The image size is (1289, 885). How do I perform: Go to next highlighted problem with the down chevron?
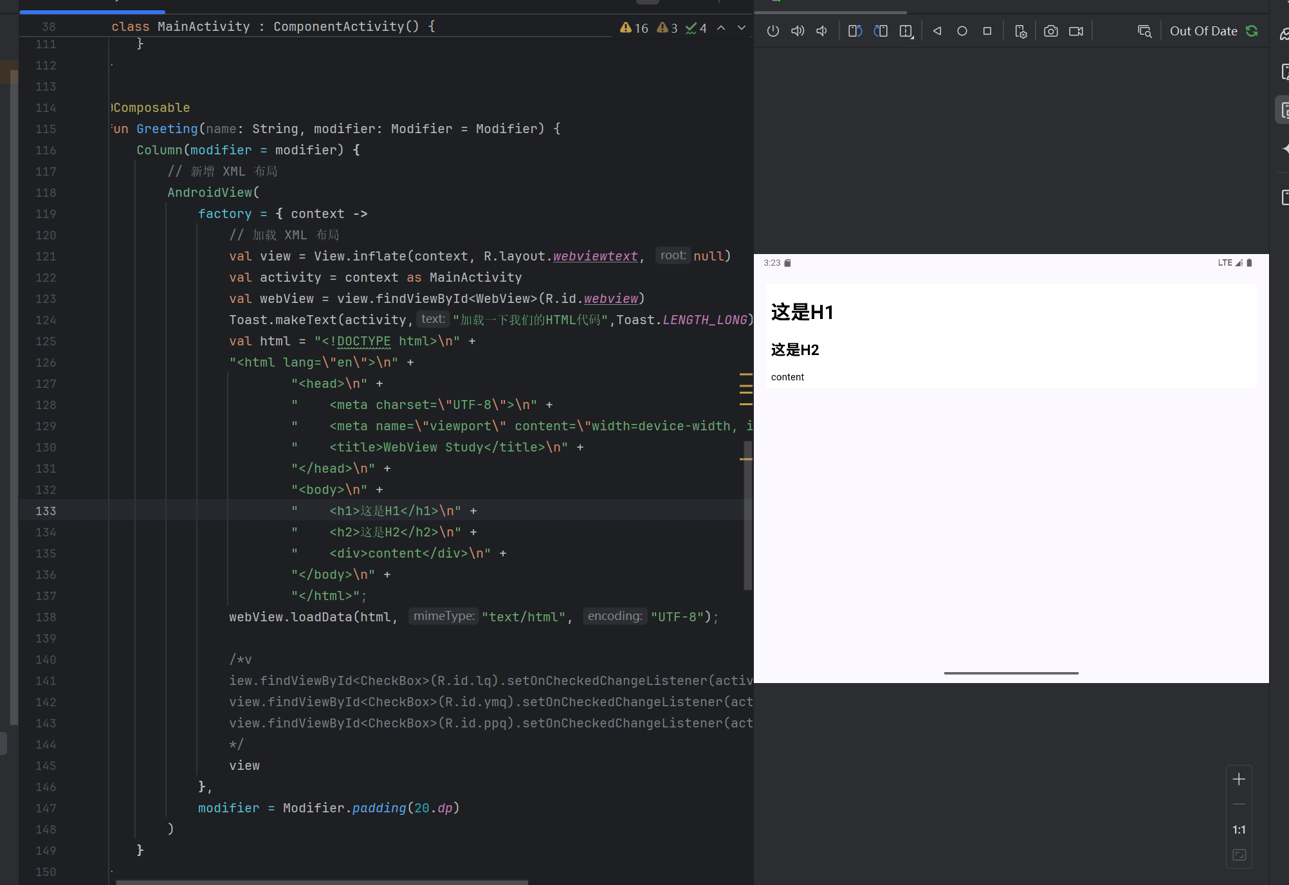(742, 28)
